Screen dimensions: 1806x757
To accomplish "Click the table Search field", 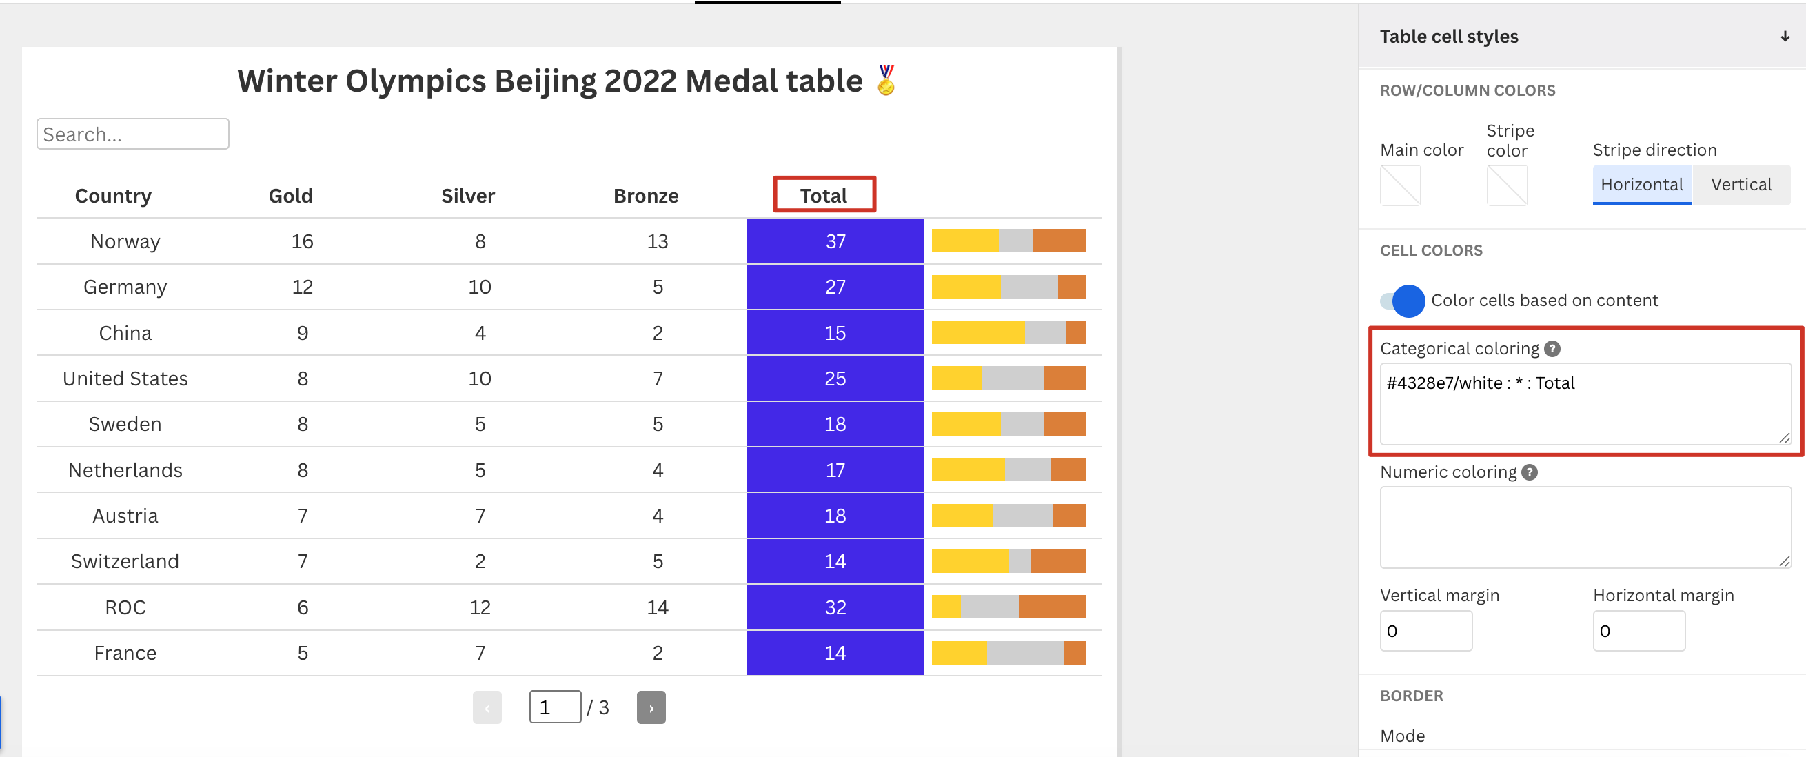I will tap(133, 134).
